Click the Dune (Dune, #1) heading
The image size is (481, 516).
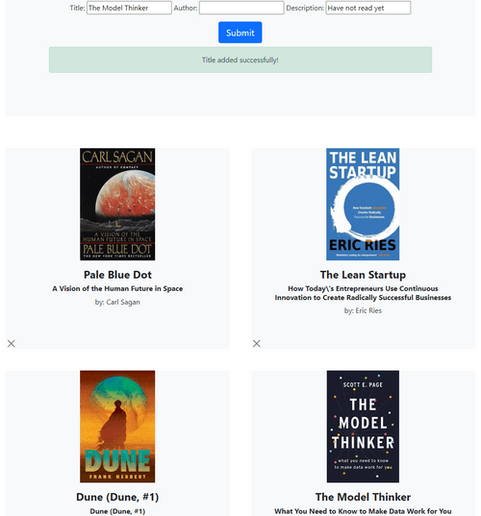coord(117,497)
